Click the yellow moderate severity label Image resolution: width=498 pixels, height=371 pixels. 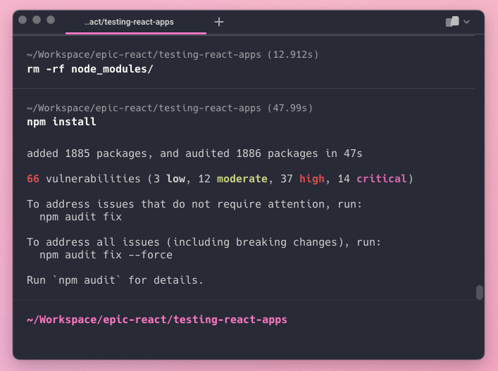pos(242,179)
